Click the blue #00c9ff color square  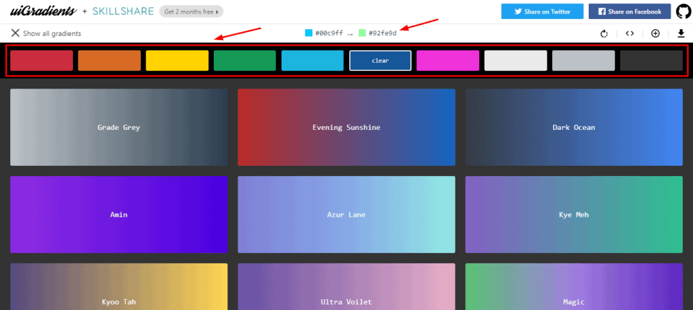[x=309, y=33]
